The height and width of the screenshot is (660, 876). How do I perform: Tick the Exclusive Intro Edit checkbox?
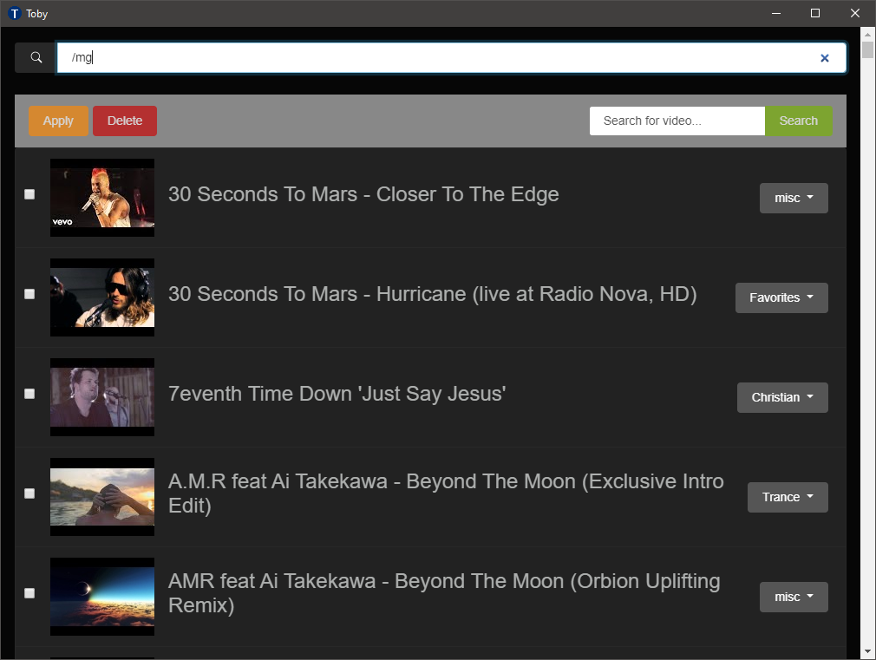point(29,493)
